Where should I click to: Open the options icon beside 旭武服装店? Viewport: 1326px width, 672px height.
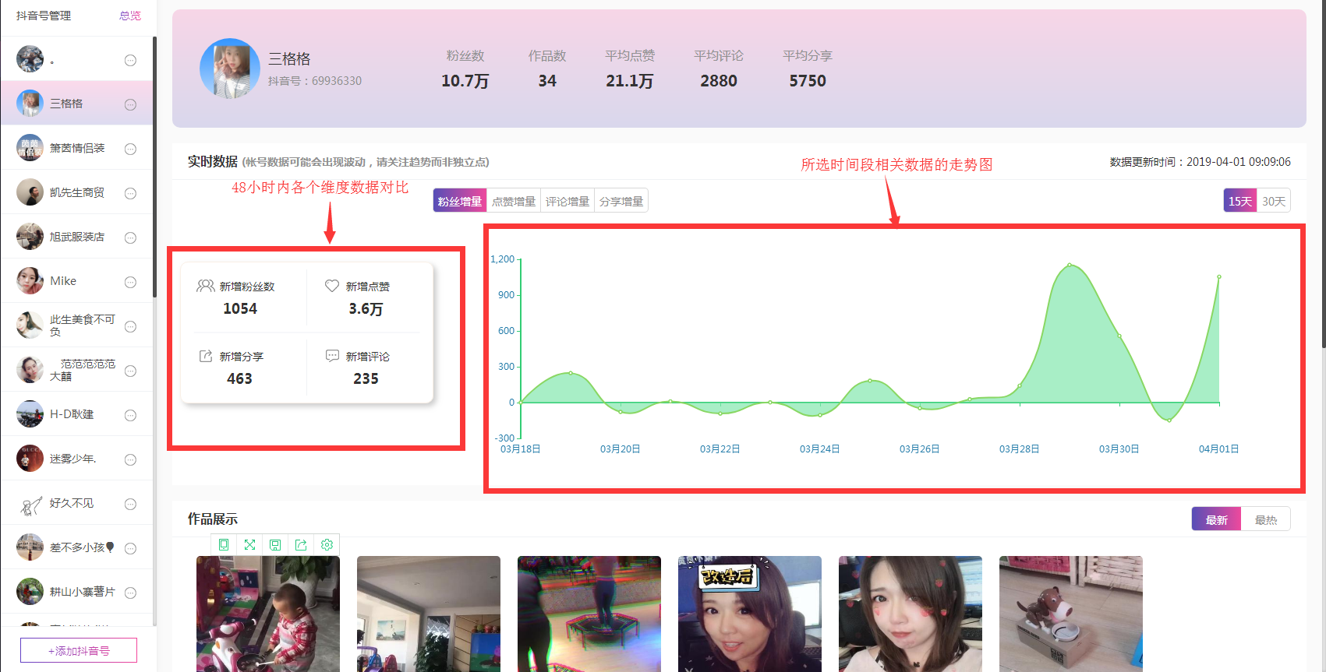(x=130, y=237)
